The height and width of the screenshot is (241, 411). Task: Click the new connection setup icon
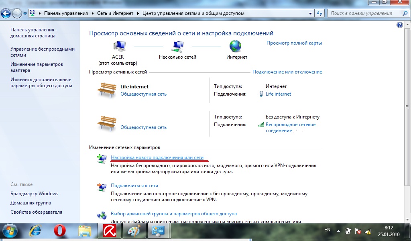pos(102,159)
